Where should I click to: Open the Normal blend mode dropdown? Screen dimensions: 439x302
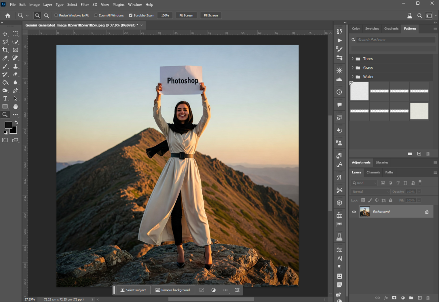point(371,191)
